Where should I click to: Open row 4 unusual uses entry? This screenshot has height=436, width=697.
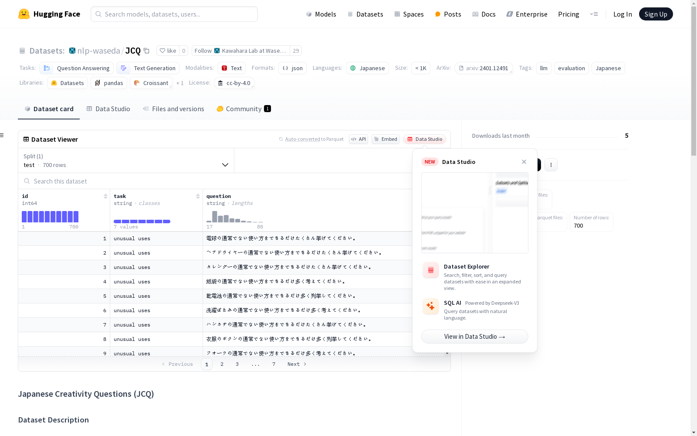pyautogui.click(x=132, y=282)
